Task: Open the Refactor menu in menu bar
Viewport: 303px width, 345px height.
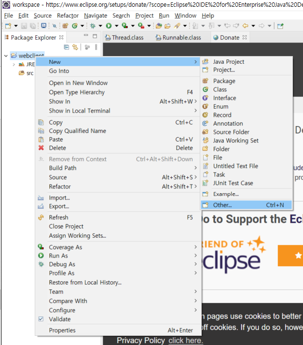Action: tap(68, 15)
